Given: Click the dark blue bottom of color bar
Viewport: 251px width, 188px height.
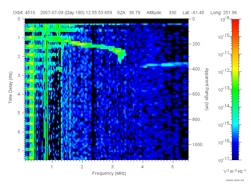Looking at the screenshot, I should click(x=235, y=157).
